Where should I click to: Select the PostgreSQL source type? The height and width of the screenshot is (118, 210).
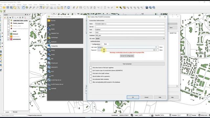(65, 46)
